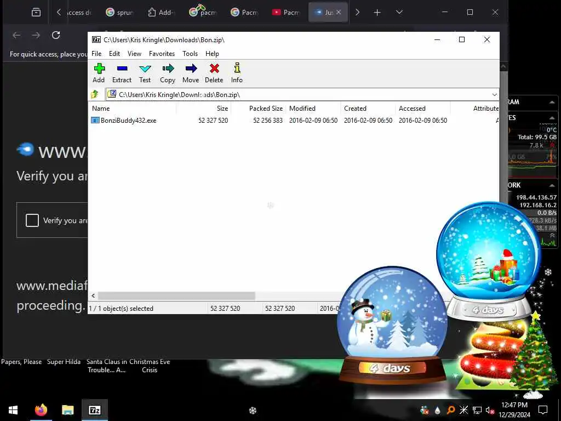This screenshot has width=561, height=421.
Task: Sort by the Modified column
Action: click(x=313, y=109)
